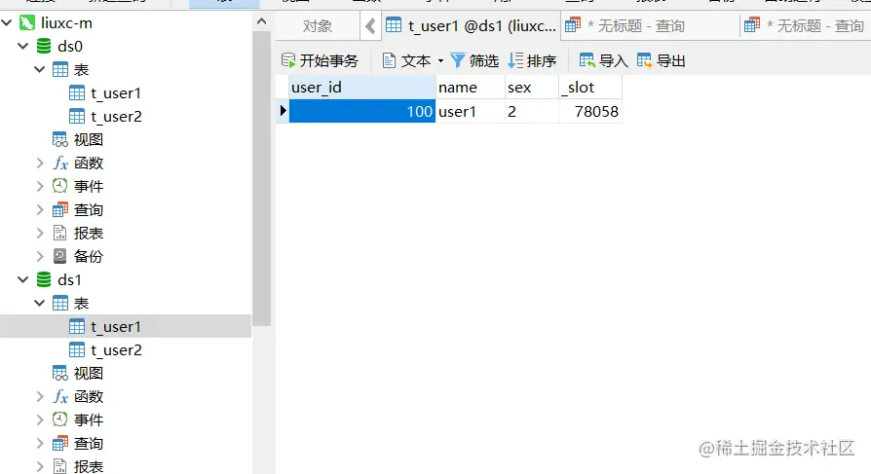This screenshot has width=871, height=474.
Task: Click the 表 table-group icon under ds1
Action: pos(60,304)
